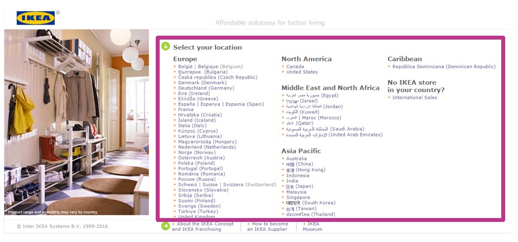
Task: Choose República Dominicana (Dominican Republic)
Action: click(444, 66)
